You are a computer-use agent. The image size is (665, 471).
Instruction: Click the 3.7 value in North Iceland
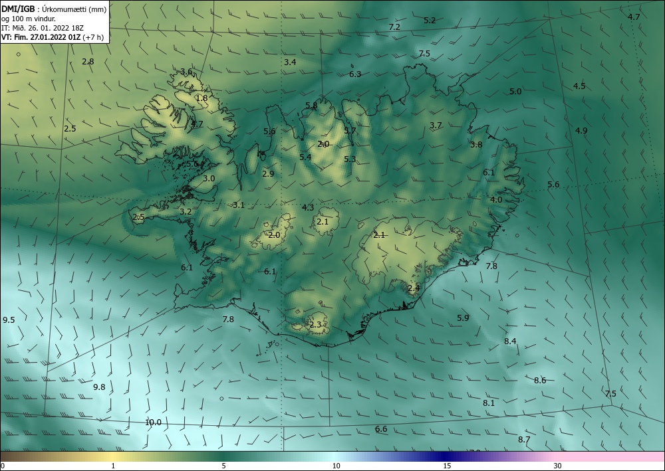[436, 126]
